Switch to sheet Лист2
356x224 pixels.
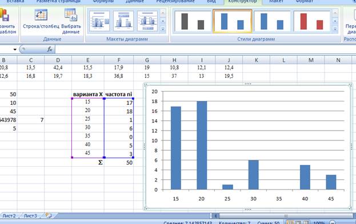pyautogui.click(x=9, y=216)
